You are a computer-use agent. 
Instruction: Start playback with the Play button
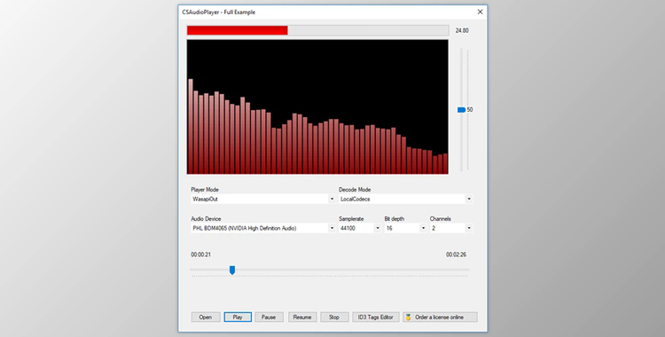click(238, 317)
